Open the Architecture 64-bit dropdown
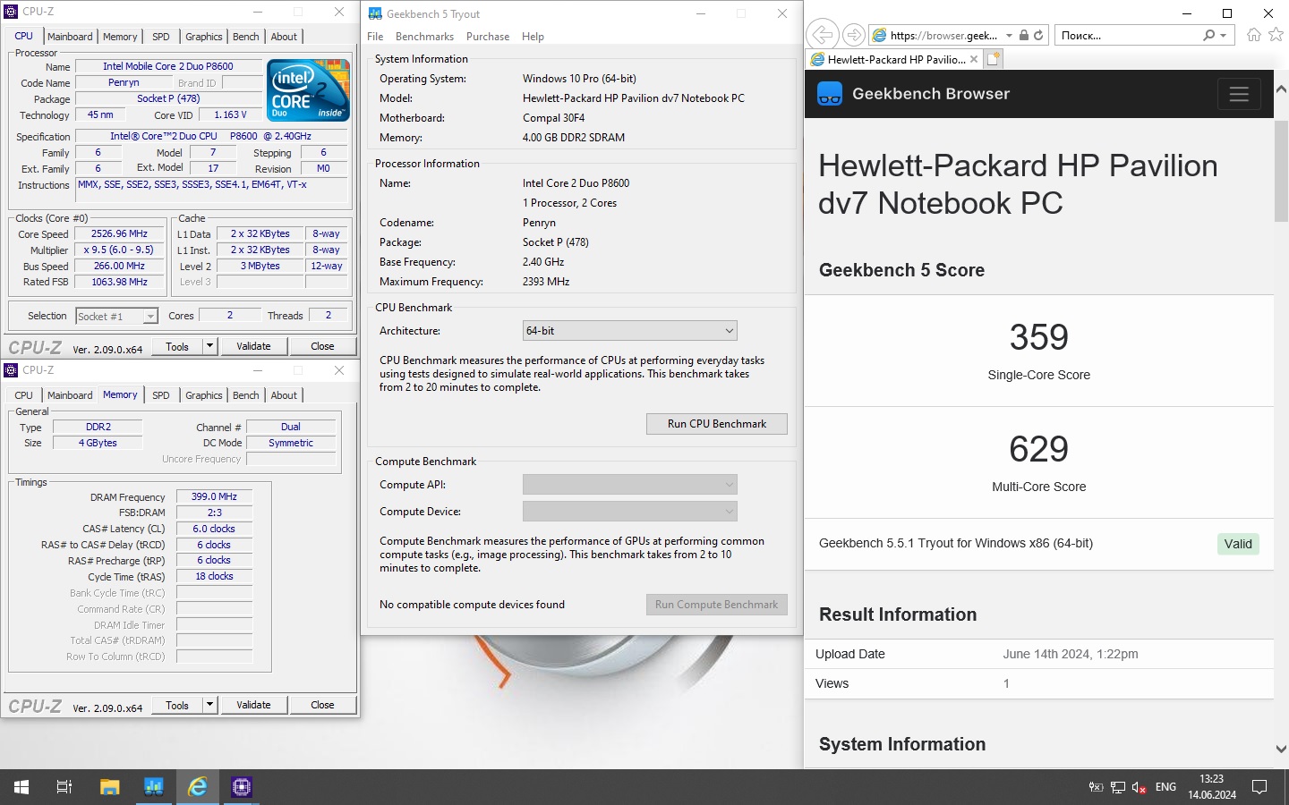This screenshot has height=805, width=1289. tap(630, 331)
